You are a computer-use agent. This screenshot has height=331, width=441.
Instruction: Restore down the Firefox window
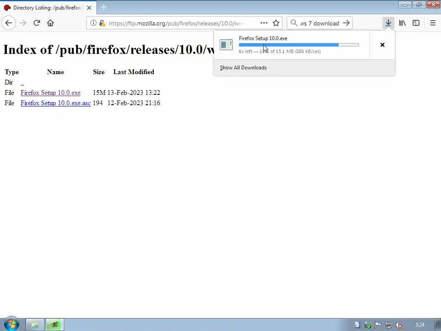click(419, 4)
